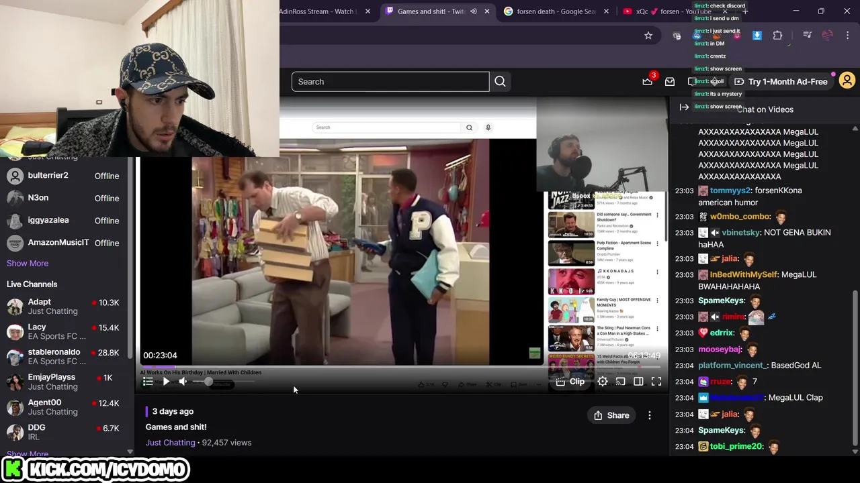Viewport: 860px width, 483px height.
Task: Click username vbinetsky in chat
Action: (x=741, y=233)
